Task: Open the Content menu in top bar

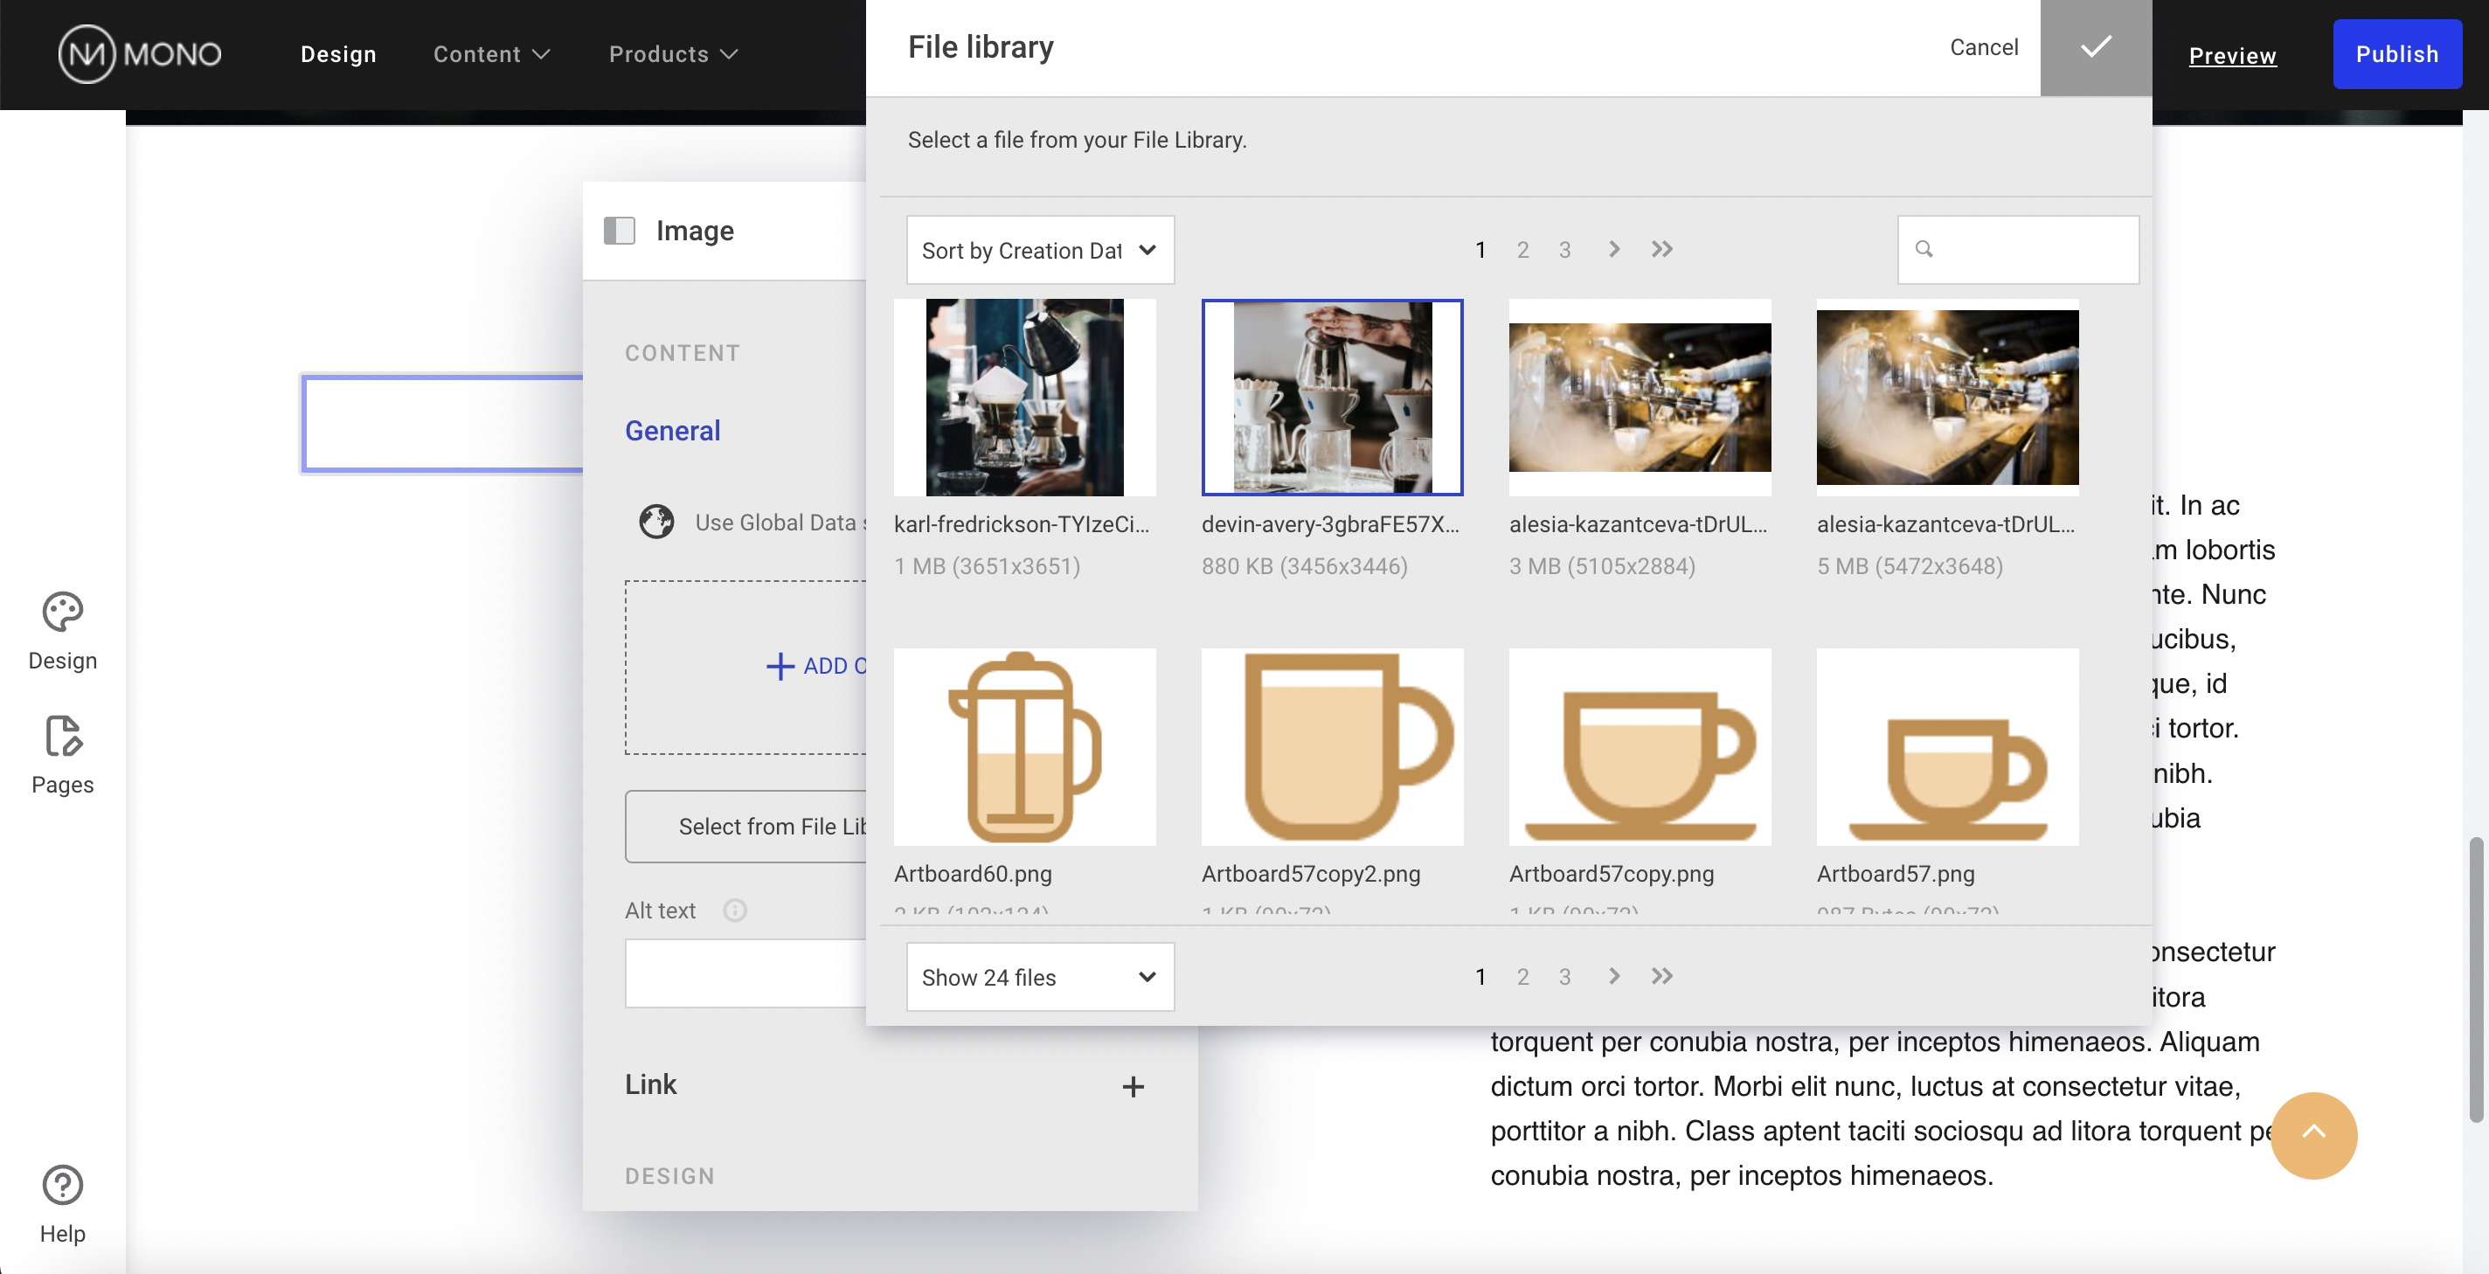Action: click(x=491, y=54)
